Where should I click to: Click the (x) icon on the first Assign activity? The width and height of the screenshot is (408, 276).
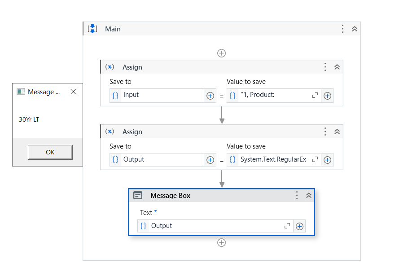(x=110, y=66)
